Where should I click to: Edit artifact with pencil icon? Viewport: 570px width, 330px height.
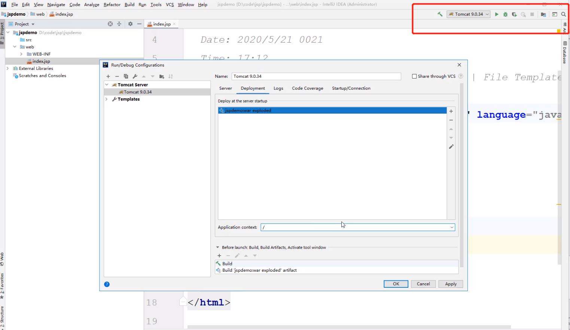pyautogui.click(x=451, y=147)
